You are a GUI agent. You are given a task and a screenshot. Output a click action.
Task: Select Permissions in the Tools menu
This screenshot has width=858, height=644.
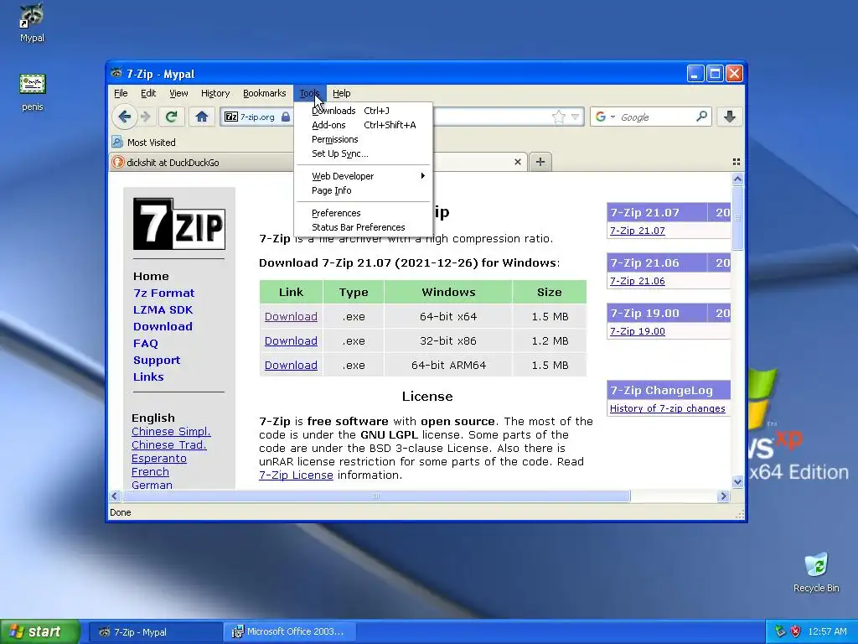tap(363, 139)
